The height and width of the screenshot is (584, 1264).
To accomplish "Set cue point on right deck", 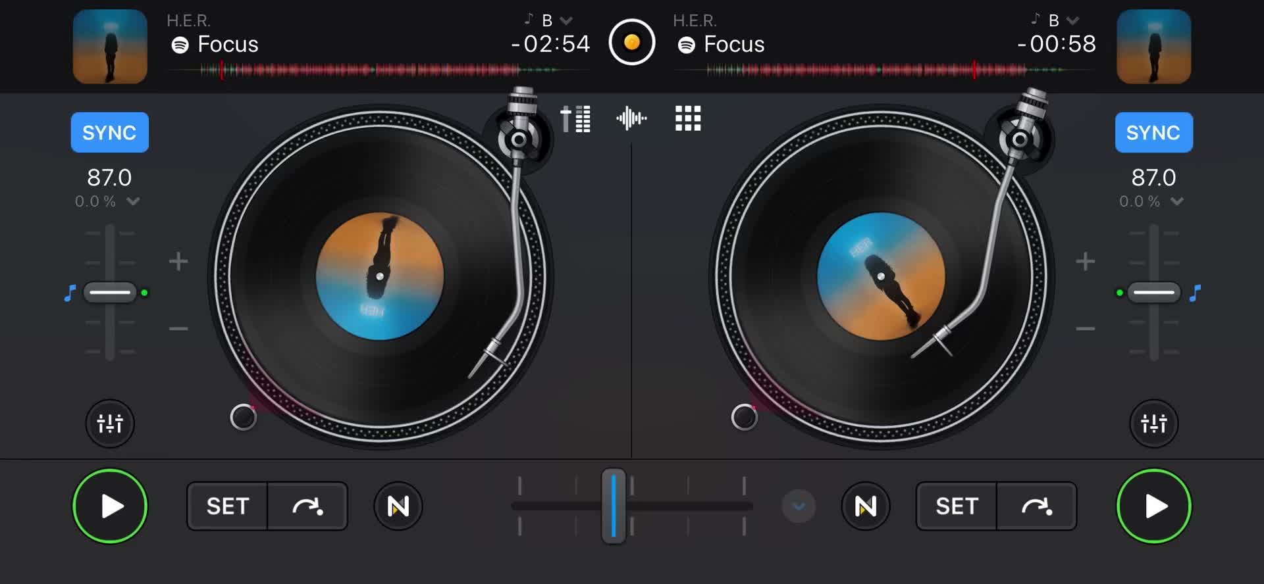I will pyautogui.click(x=957, y=506).
